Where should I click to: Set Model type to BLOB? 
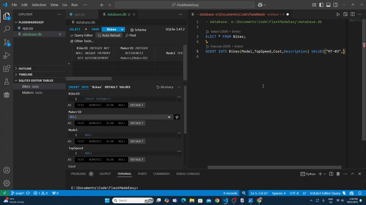(x=110, y=141)
